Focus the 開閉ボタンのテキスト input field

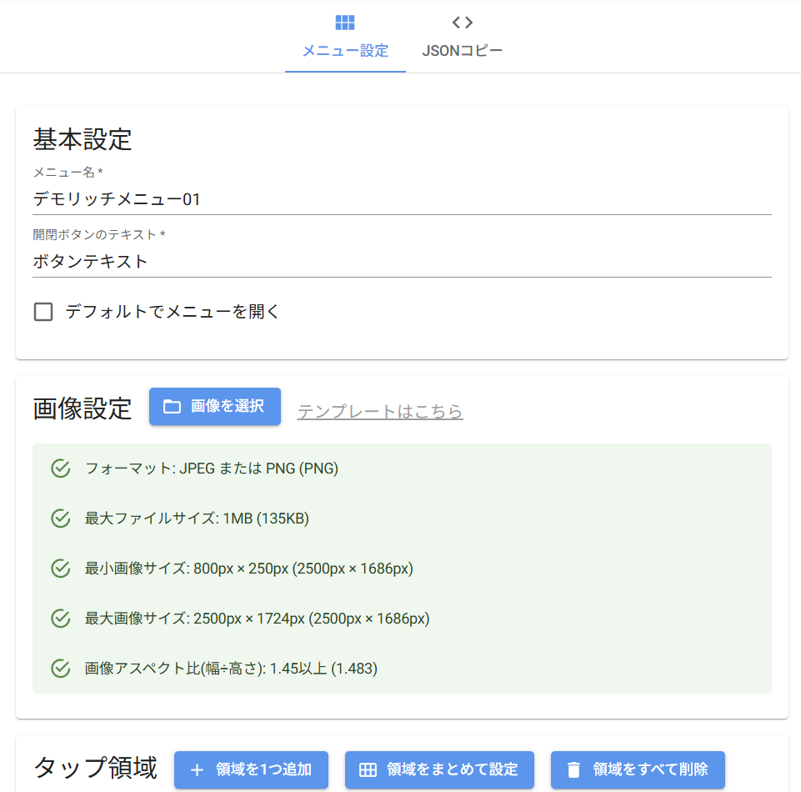(402, 262)
